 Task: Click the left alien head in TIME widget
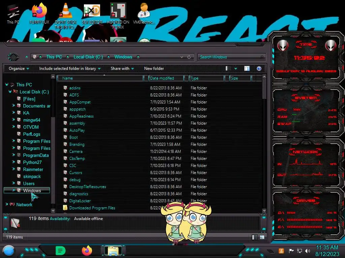coord(283,45)
